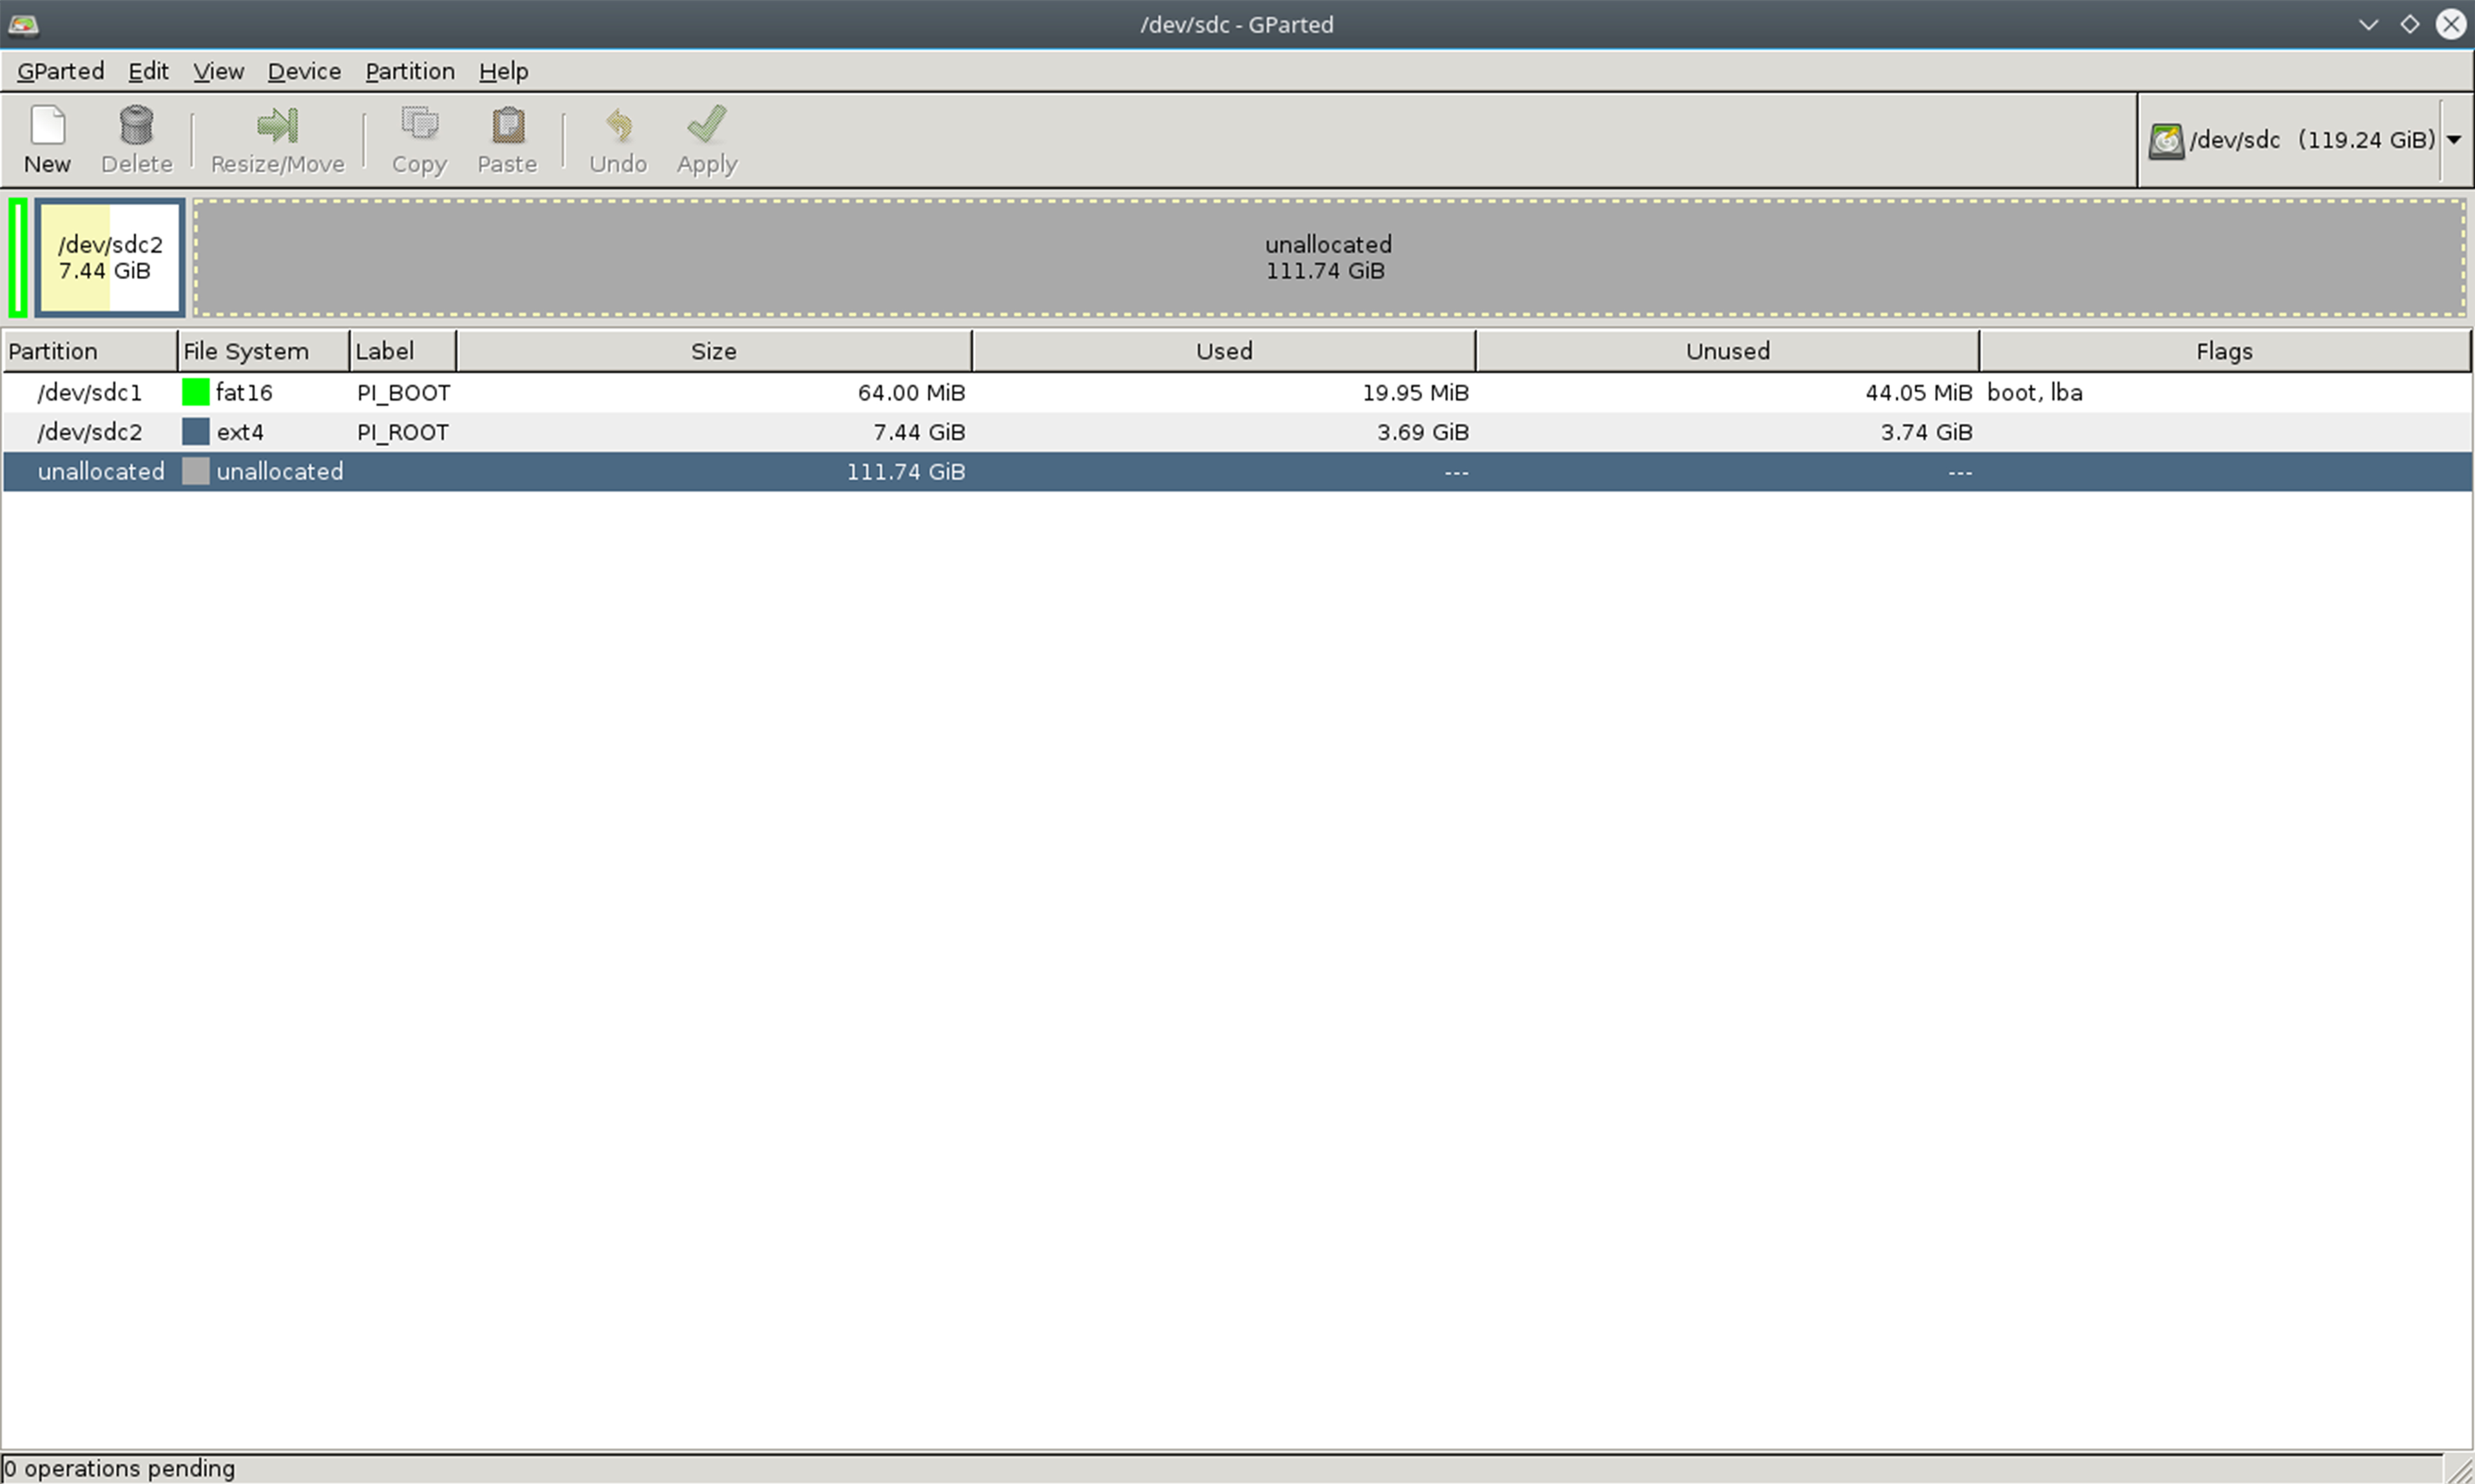The width and height of the screenshot is (2475, 1484).
Task: Maximize the GParted window
Action: 2410,25
